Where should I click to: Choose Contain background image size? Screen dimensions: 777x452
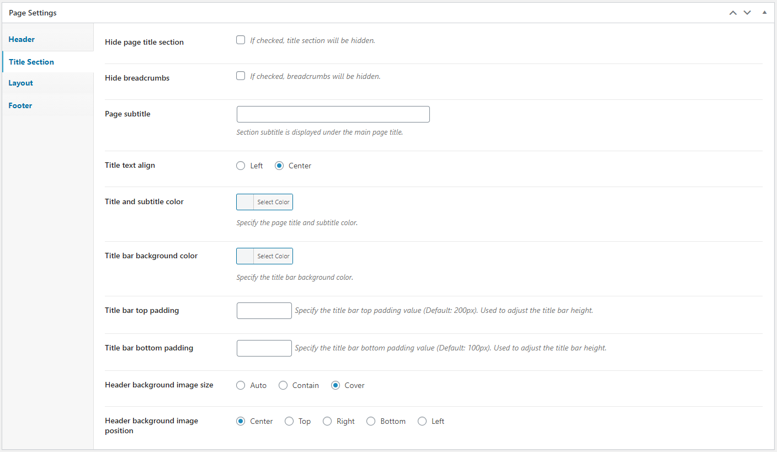[283, 385]
